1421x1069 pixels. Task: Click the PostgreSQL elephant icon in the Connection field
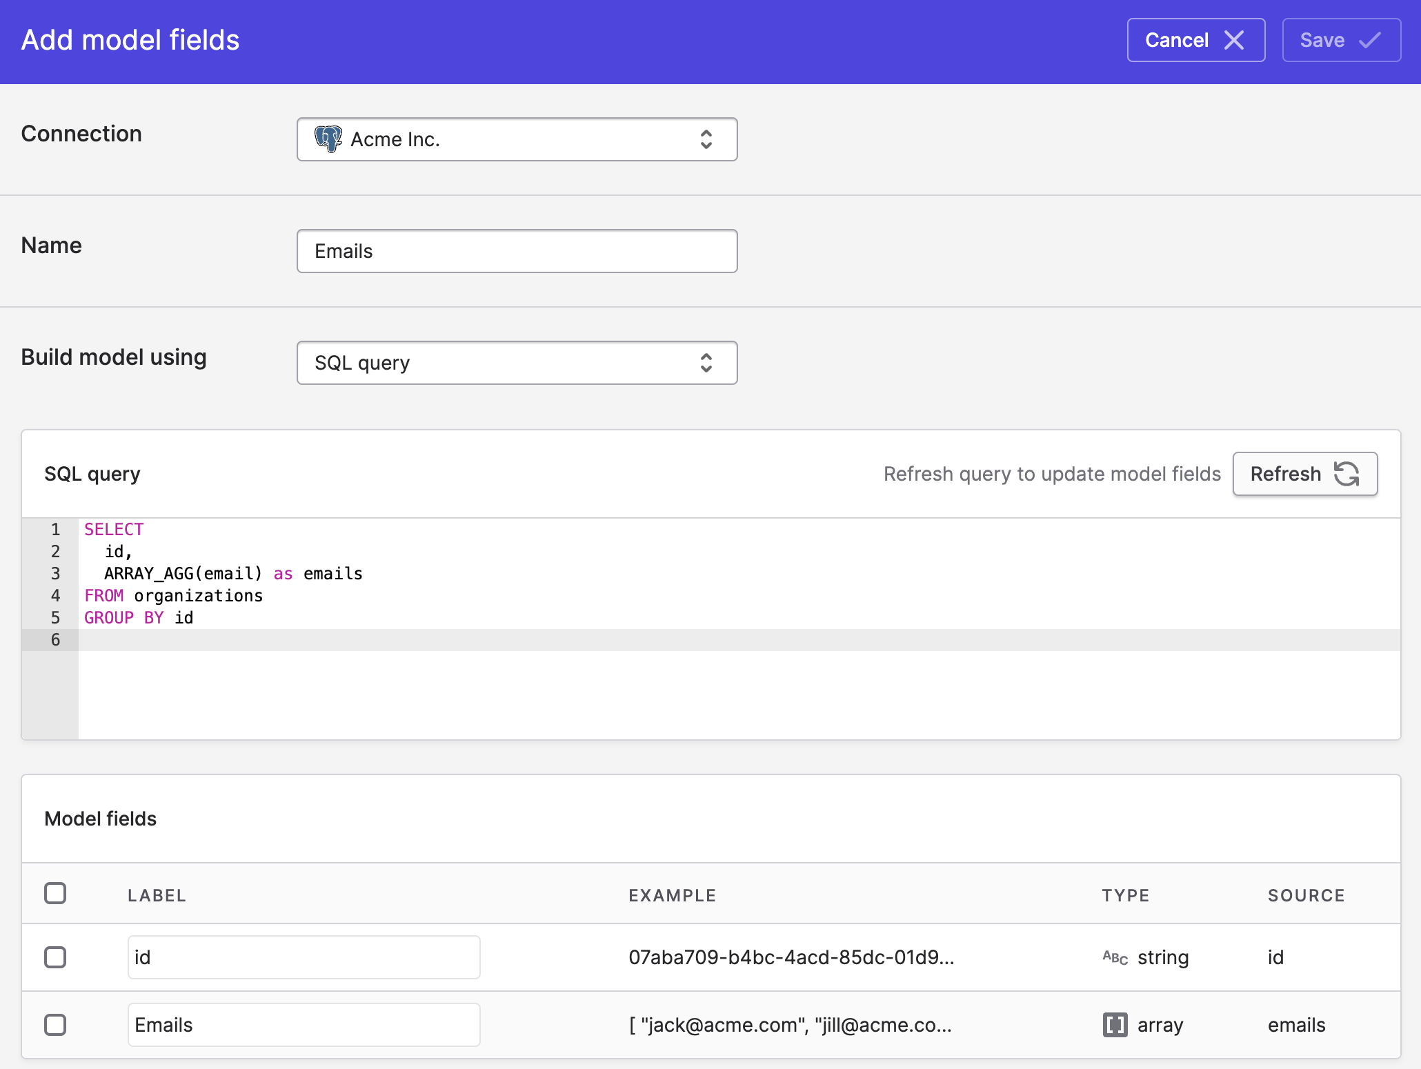(328, 139)
